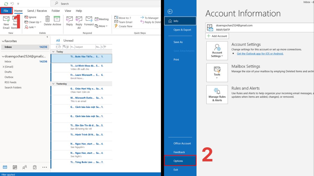This screenshot has height=176, width=314.
Task: Open the Outbox folder
Action: 9,77
